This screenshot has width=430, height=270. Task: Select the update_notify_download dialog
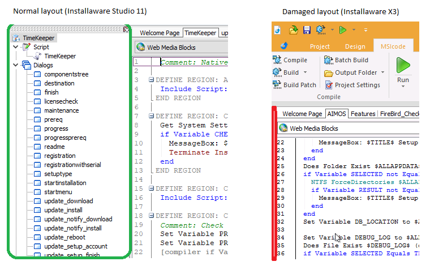tap(78, 219)
